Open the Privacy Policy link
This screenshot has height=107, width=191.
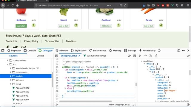pyautogui.click(x=31, y=41)
